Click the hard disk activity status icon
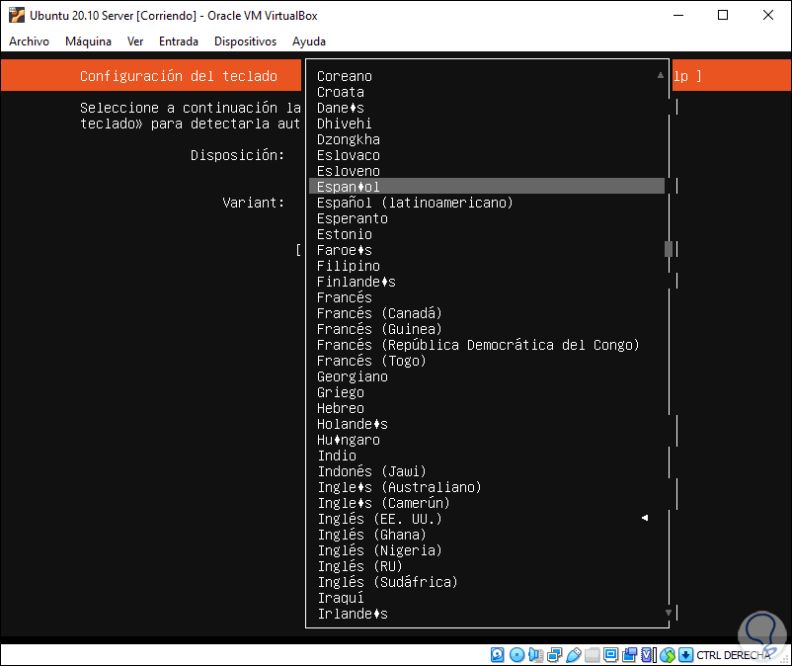792x666 pixels. [x=497, y=655]
